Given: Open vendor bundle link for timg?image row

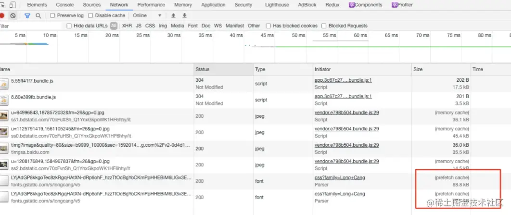Looking at the screenshot, I should point(347,145).
